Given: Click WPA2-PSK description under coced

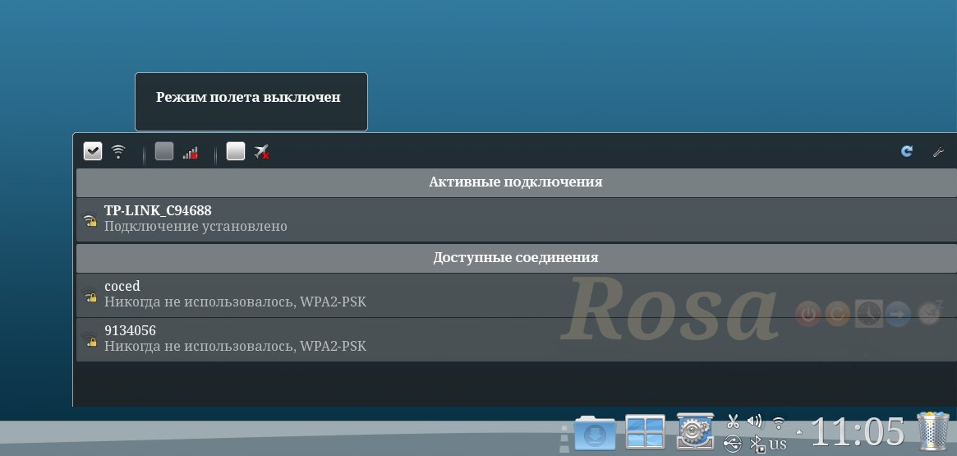Looking at the screenshot, I should [x=235, y=302].
